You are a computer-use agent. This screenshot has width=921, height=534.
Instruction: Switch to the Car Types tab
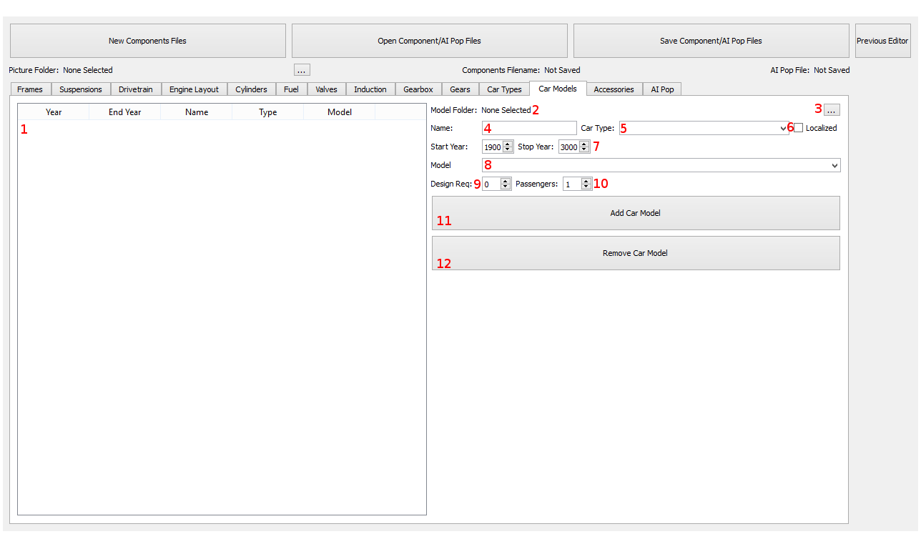pyautogui.click(x=504, y=89)
